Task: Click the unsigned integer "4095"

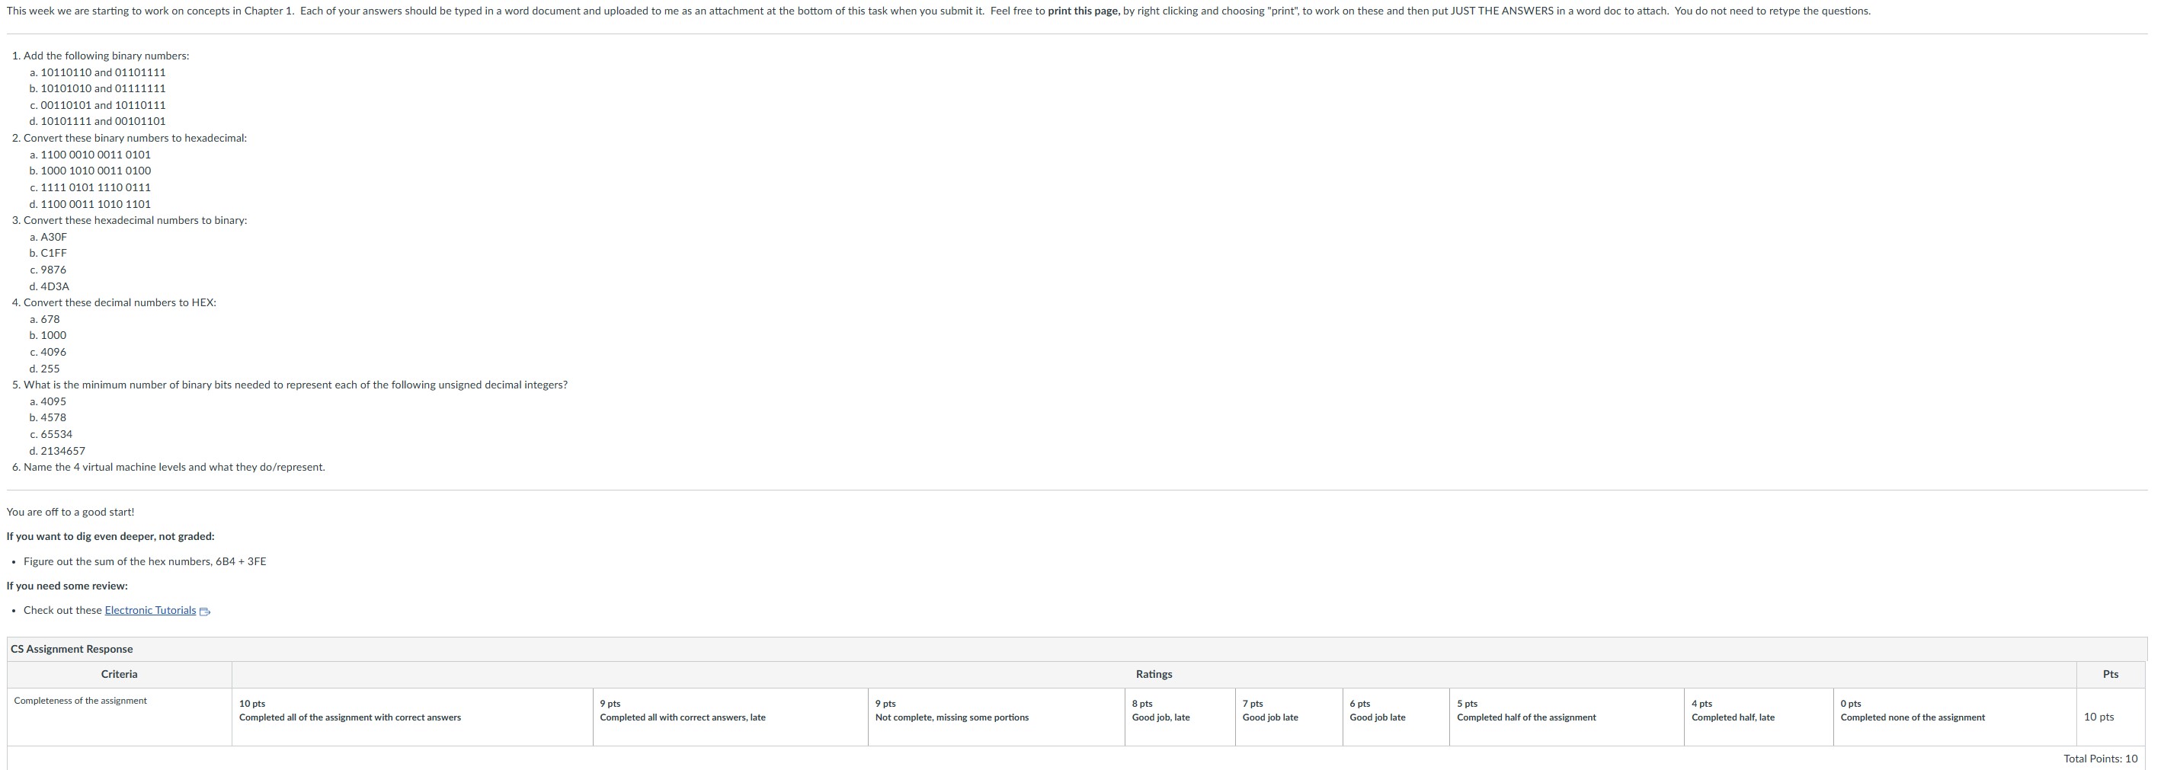Action: [54, 401]
